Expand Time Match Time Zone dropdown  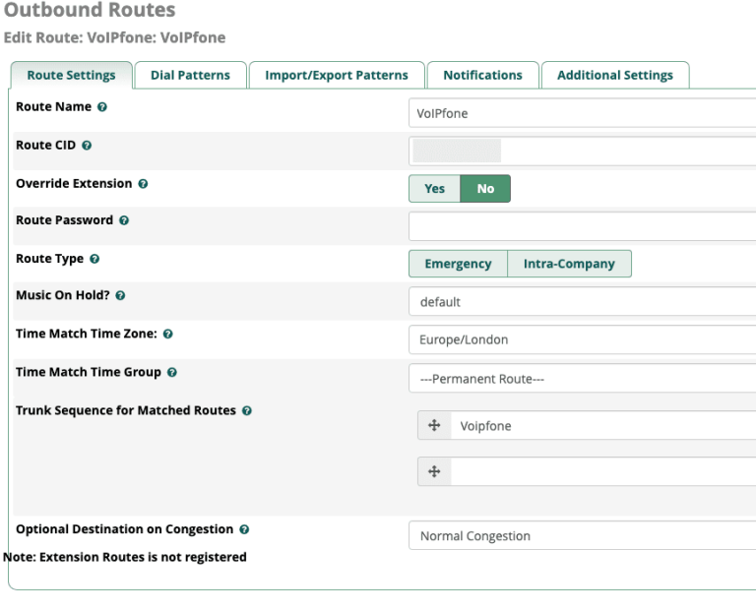click(583, 340)
